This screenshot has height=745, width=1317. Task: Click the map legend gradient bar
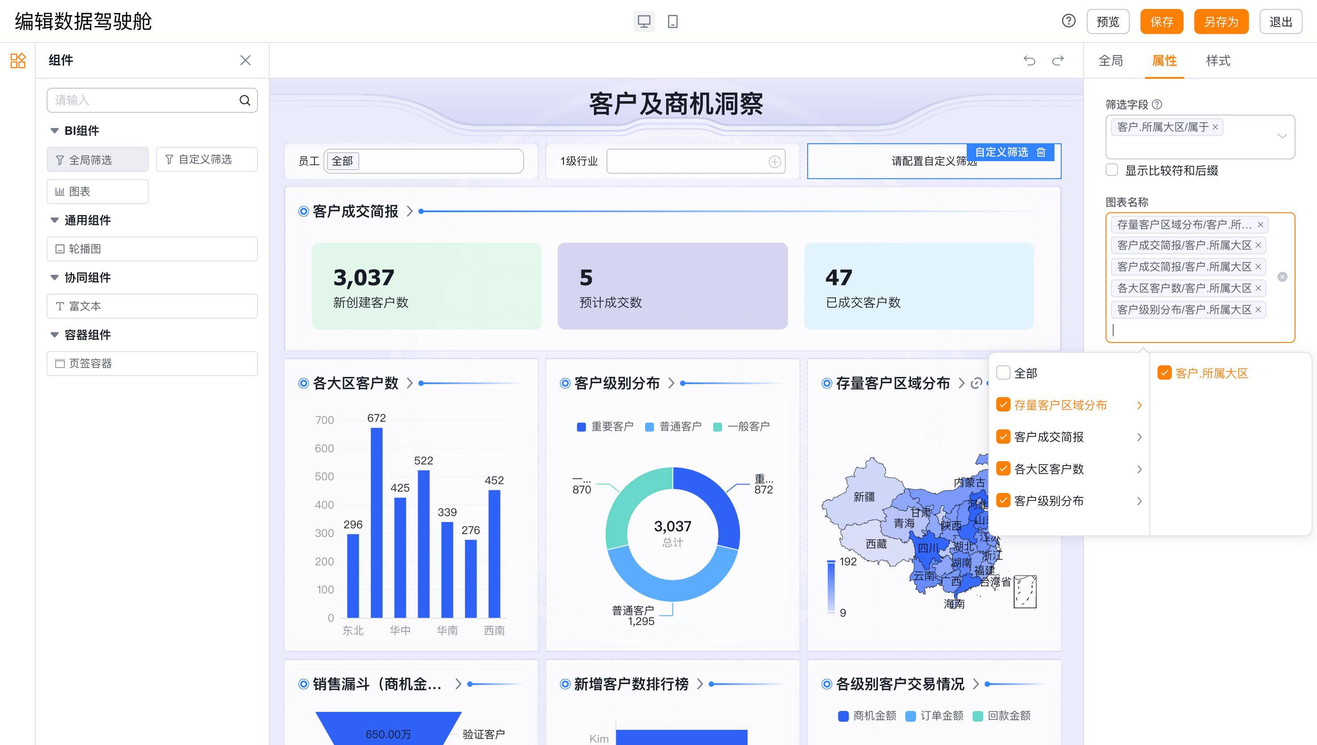831,587
